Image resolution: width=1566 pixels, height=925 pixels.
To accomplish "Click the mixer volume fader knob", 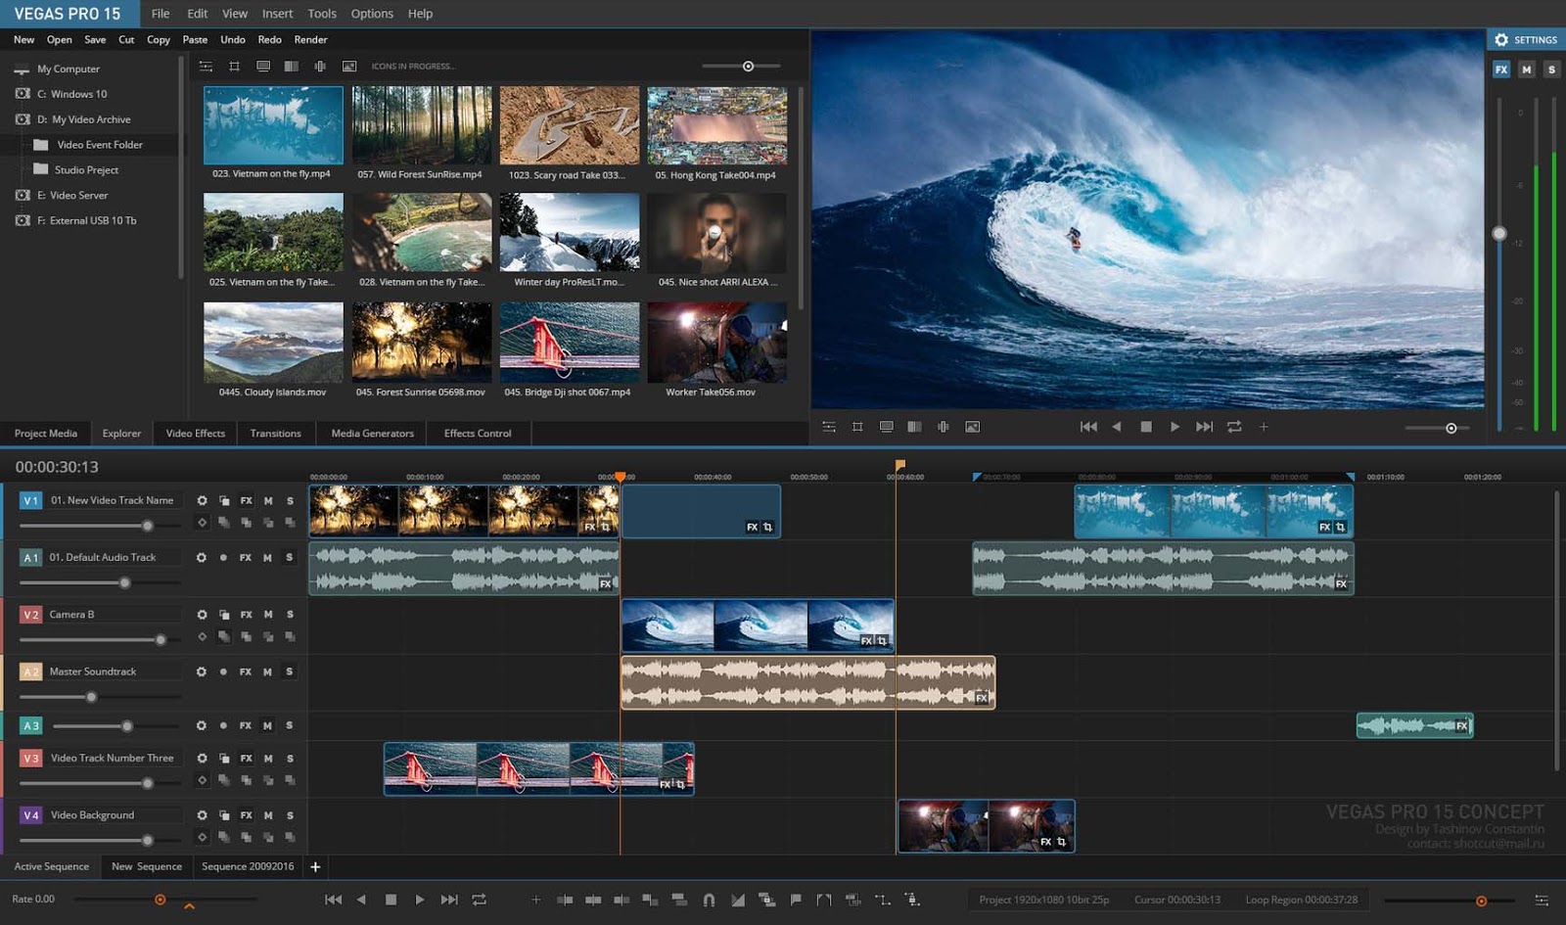I will 1498,234.
